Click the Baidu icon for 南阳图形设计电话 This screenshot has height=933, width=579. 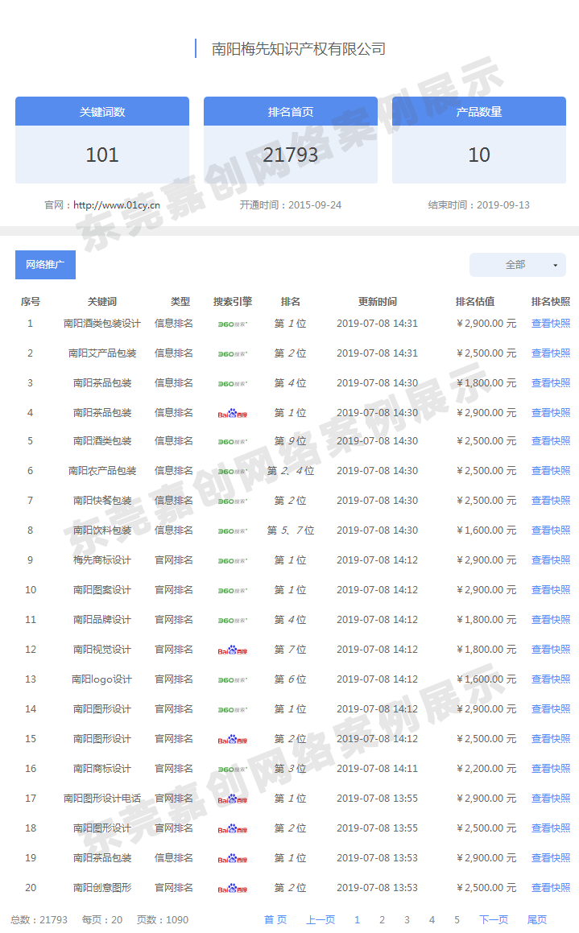point(233,799)
